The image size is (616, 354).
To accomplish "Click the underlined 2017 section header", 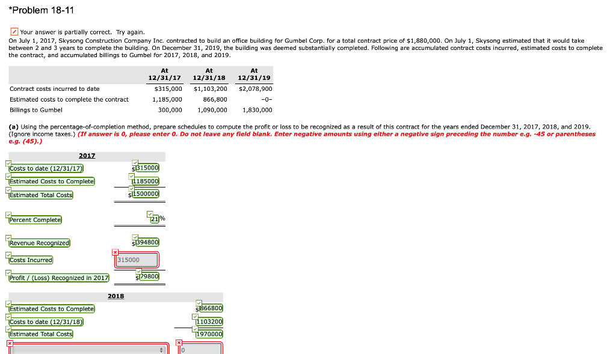I will pos(87,156).
